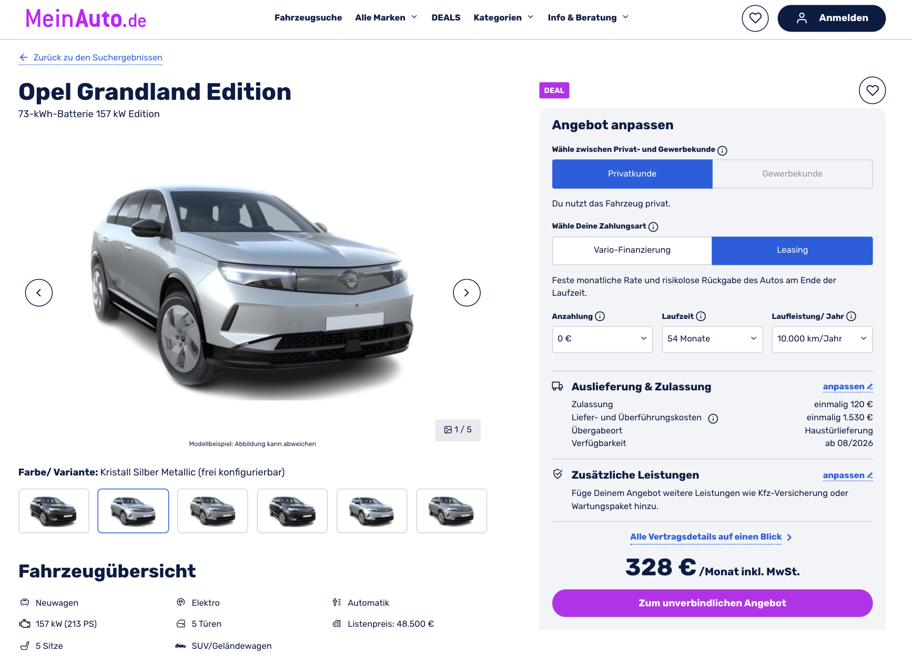
Task: Click Zum unverbindlichen Angebot button
Action: 712,603
